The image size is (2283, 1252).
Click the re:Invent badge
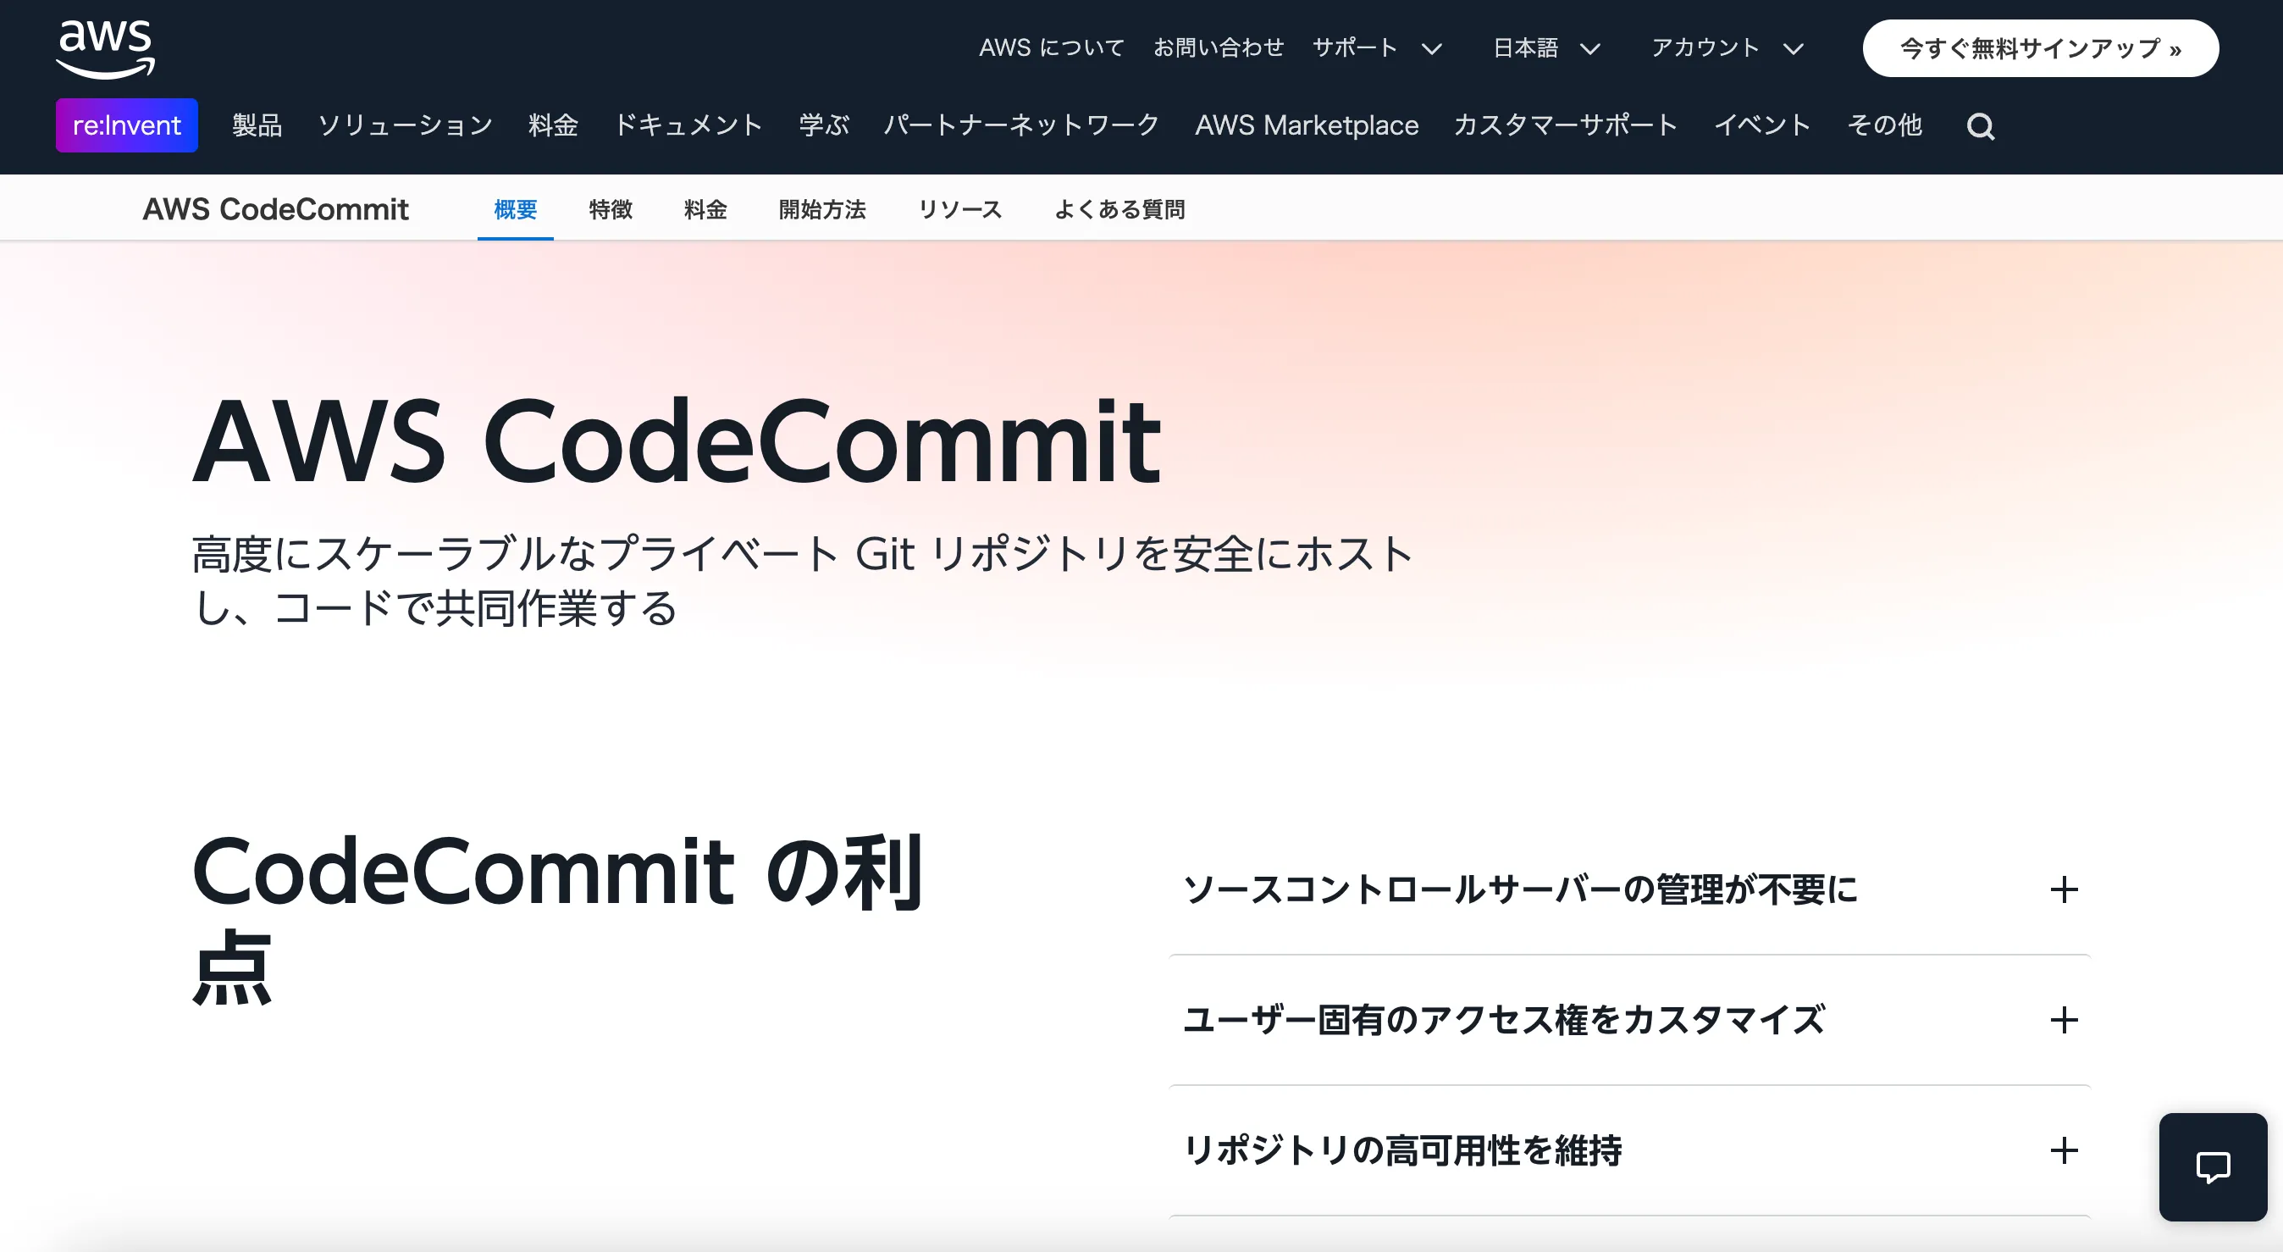(x=127, y=125)
